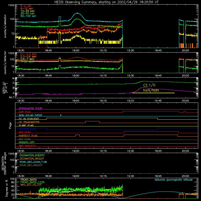Click the PARTICLE_FLAG label
This screenshot has width=201, height=201.
pyautogui.click(x=28, y=136)
